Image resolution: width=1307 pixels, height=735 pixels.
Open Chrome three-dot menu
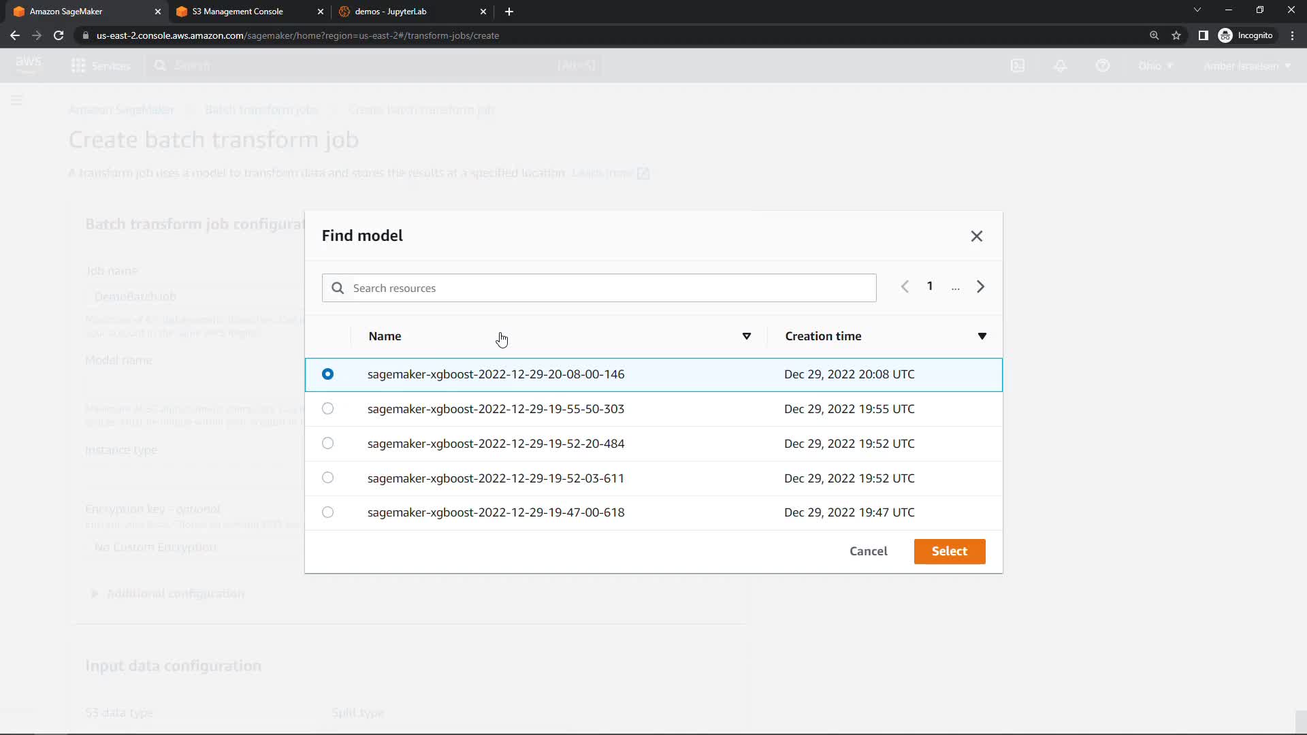tap(1292, 35)
